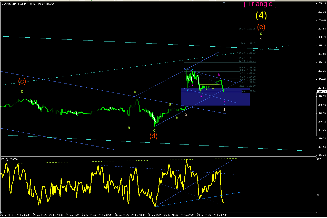Click the 127.2 - 1190.21 Fibonacci level
The height and width of the screenshot is (218, 327).
(x=247, y=61)
